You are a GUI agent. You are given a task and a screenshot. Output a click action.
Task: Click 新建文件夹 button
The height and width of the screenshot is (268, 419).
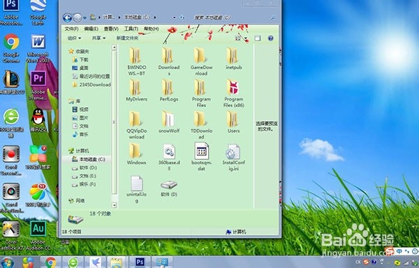pos(127,38)
